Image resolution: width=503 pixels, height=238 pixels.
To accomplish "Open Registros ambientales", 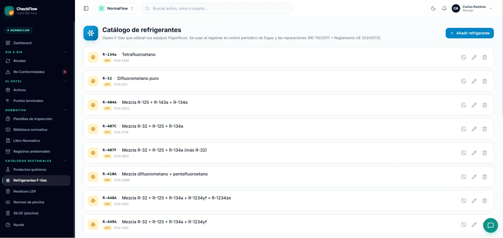I will [x=37, y=151].
